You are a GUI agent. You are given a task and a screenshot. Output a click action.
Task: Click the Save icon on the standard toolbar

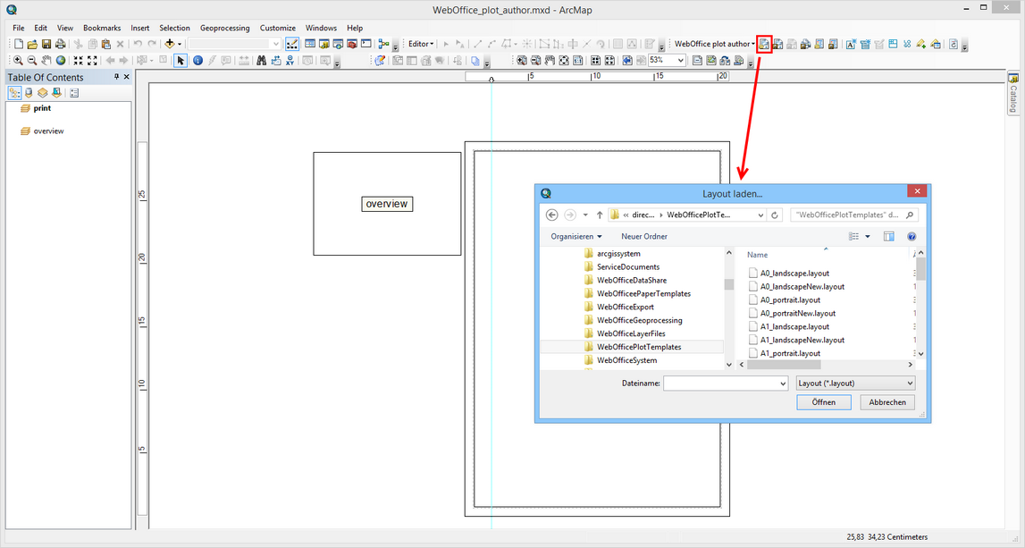pyautogui.click(x=46, y=43)
